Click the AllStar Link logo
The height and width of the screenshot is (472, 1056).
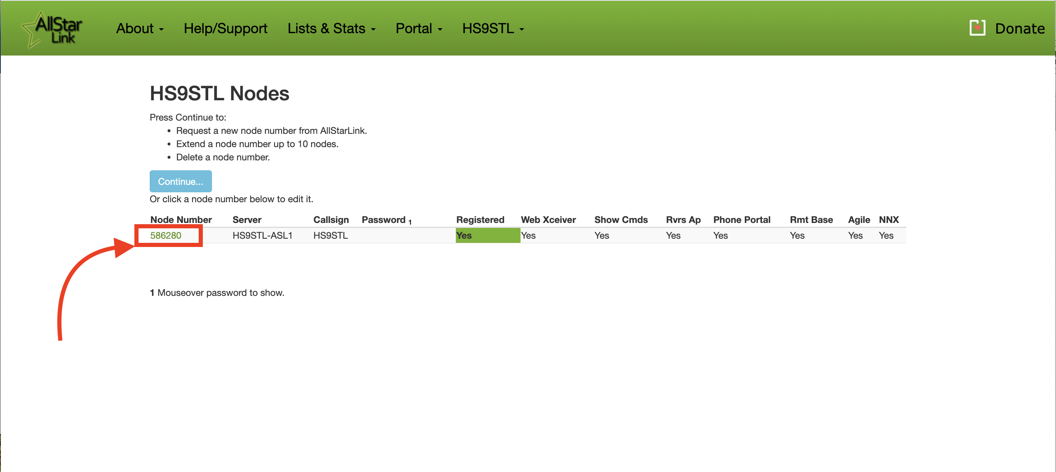point(53,29)
